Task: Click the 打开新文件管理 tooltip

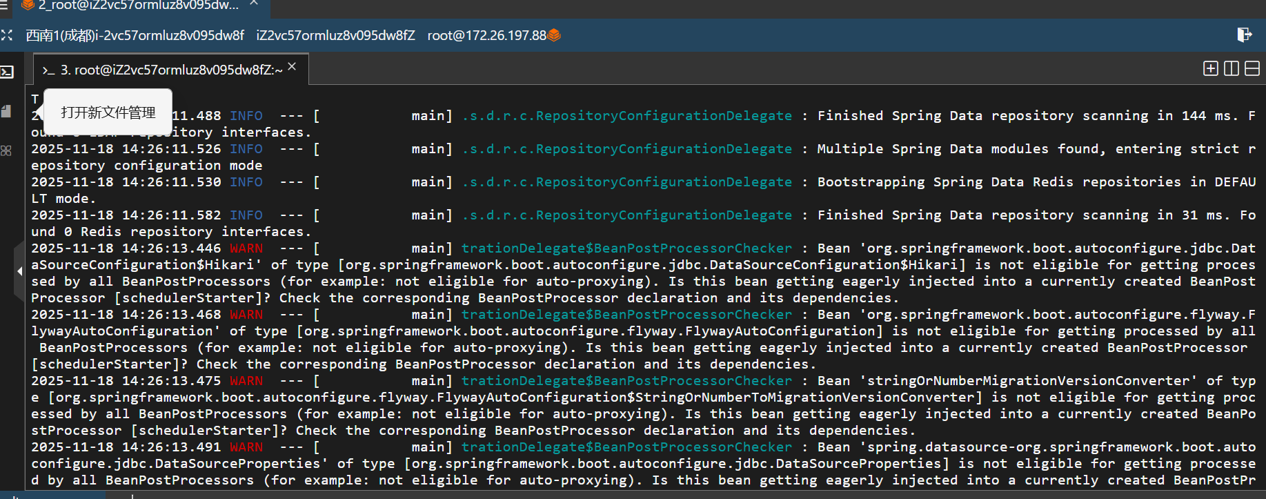Action: [108, 112]
